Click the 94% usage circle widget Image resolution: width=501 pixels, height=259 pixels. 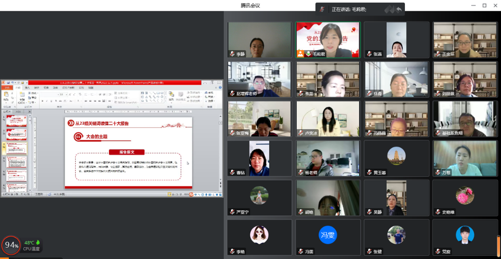point(11,245)
